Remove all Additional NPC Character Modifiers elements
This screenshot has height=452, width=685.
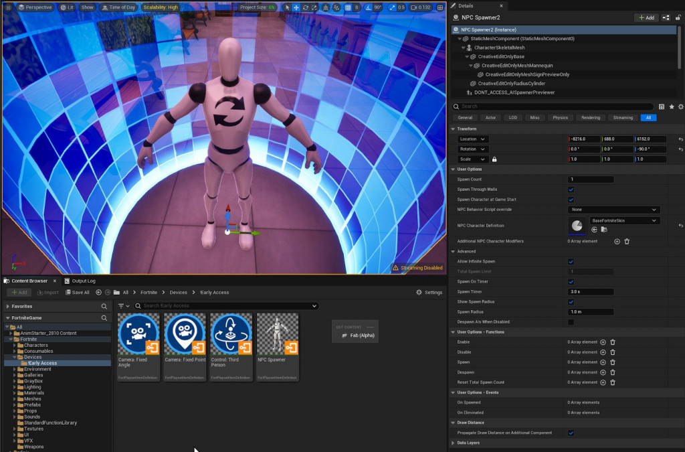627,241
